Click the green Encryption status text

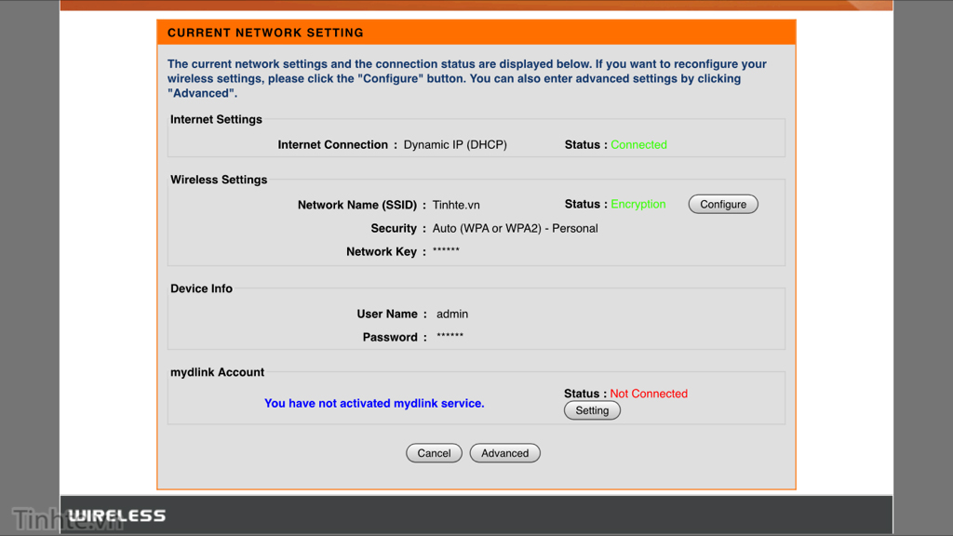(x=638, y=205)
